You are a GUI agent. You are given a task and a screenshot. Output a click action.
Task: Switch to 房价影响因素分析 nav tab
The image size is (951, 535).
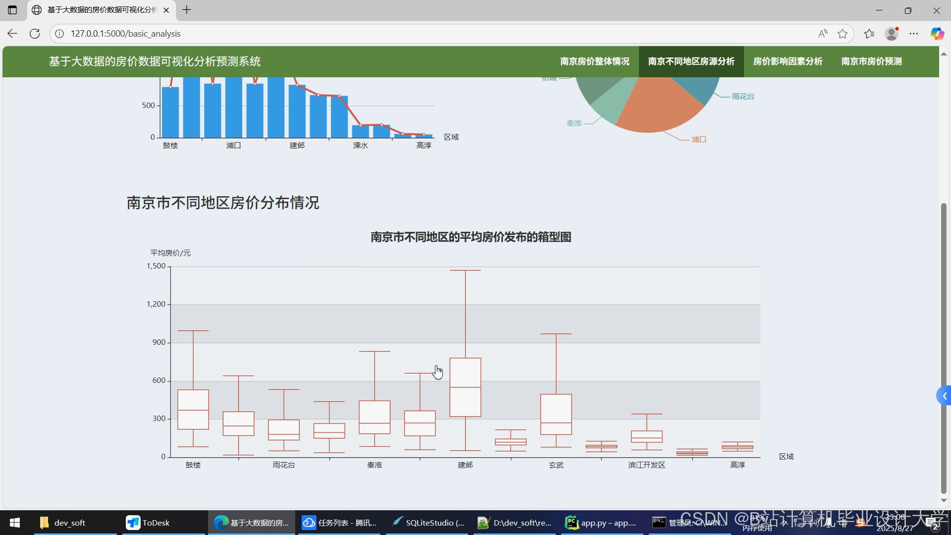(788, 61)
